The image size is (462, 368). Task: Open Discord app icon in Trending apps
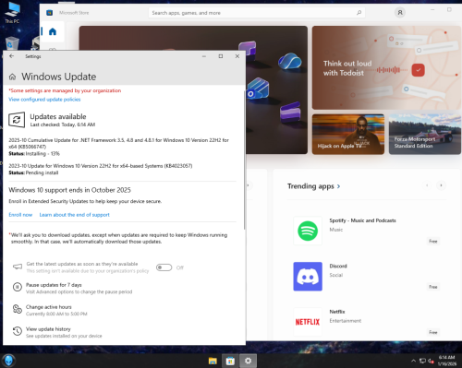pyautogui.click(x=308, y=277)
